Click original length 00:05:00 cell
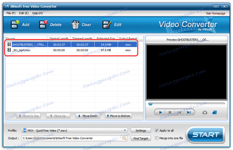233x150 pixels. click(x=59, y=50)
